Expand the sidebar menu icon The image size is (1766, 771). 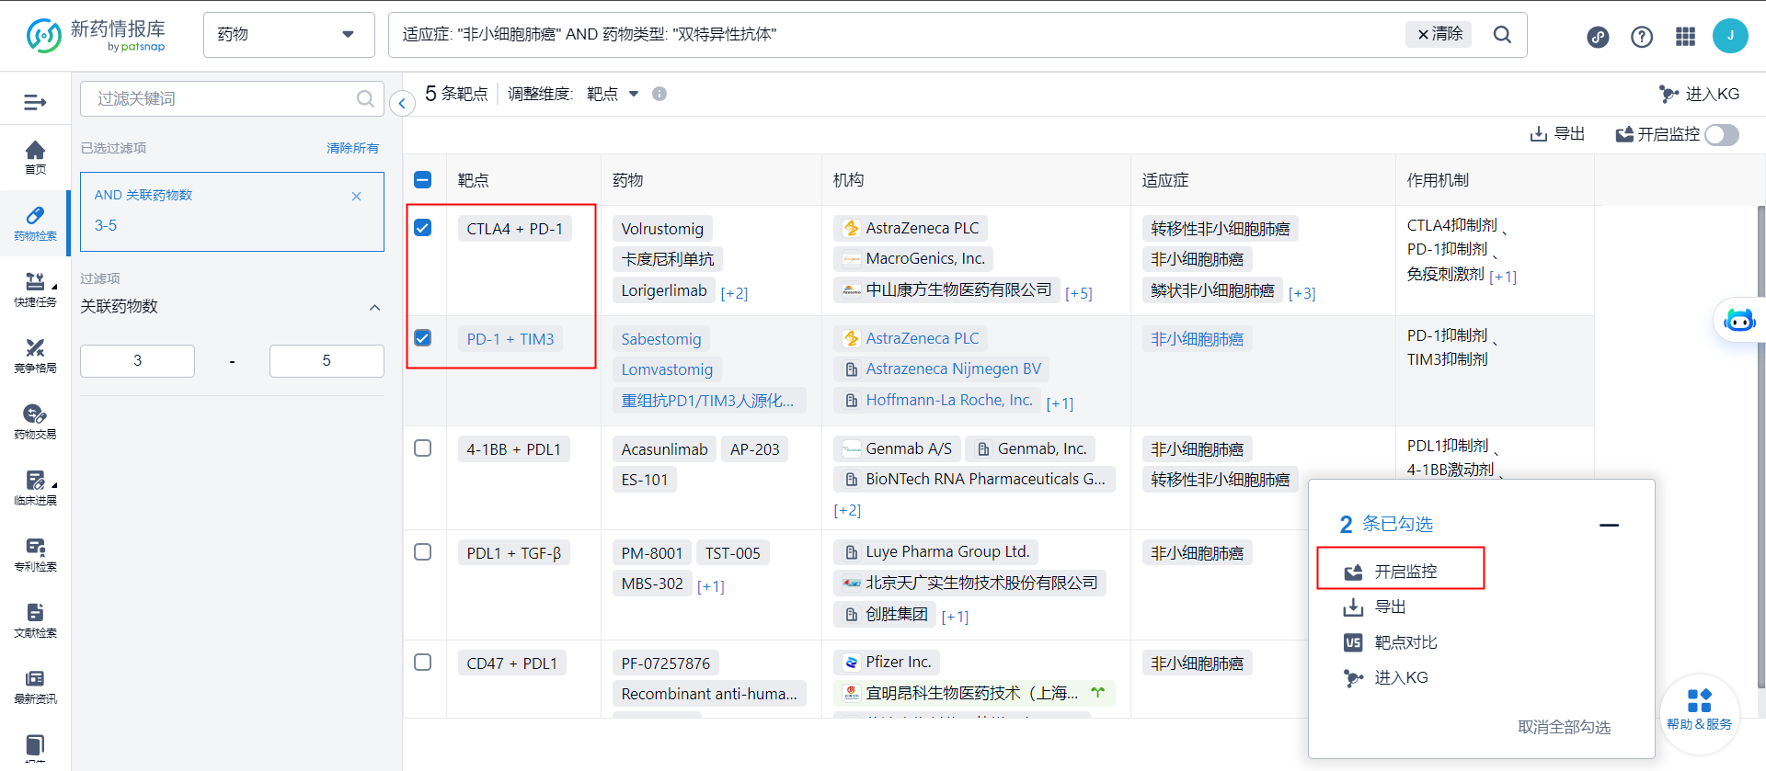tap(35, 102)
